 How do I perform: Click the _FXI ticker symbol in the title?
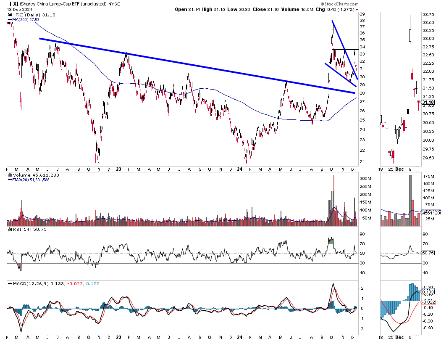12,4
